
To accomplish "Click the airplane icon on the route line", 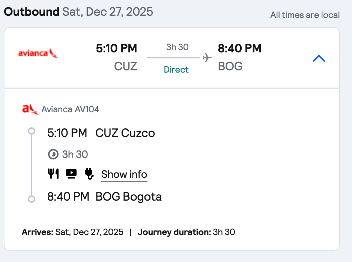I will [207, 58].
